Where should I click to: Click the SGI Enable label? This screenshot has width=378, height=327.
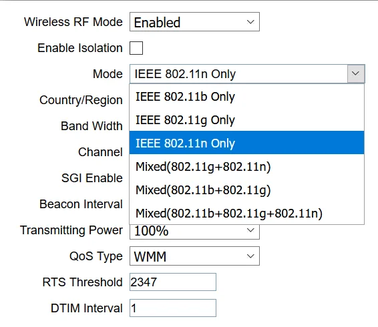[92, 178]
